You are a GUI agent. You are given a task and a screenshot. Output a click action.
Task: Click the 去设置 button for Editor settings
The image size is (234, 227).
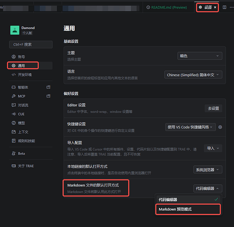point(214,109)
